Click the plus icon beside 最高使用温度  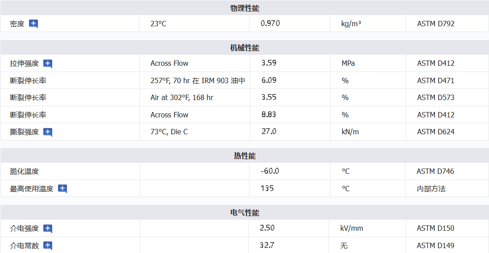point(62,189)
